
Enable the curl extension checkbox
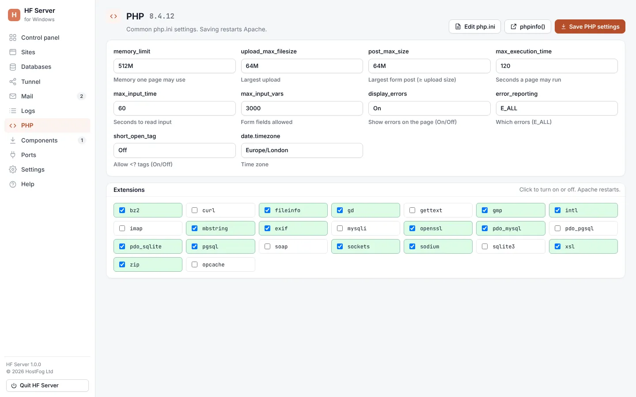point(195,210)
